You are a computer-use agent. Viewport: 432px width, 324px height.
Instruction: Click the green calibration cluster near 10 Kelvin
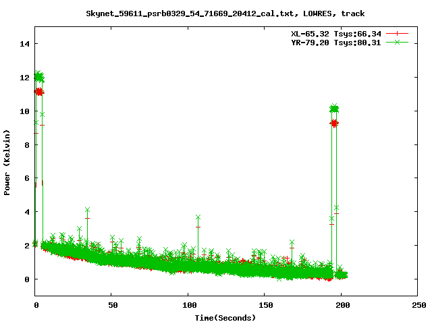pos(334,109)
